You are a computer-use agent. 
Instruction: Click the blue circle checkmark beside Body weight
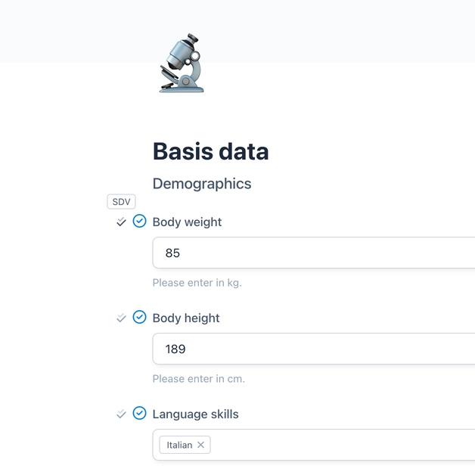(x=139, y=221)
